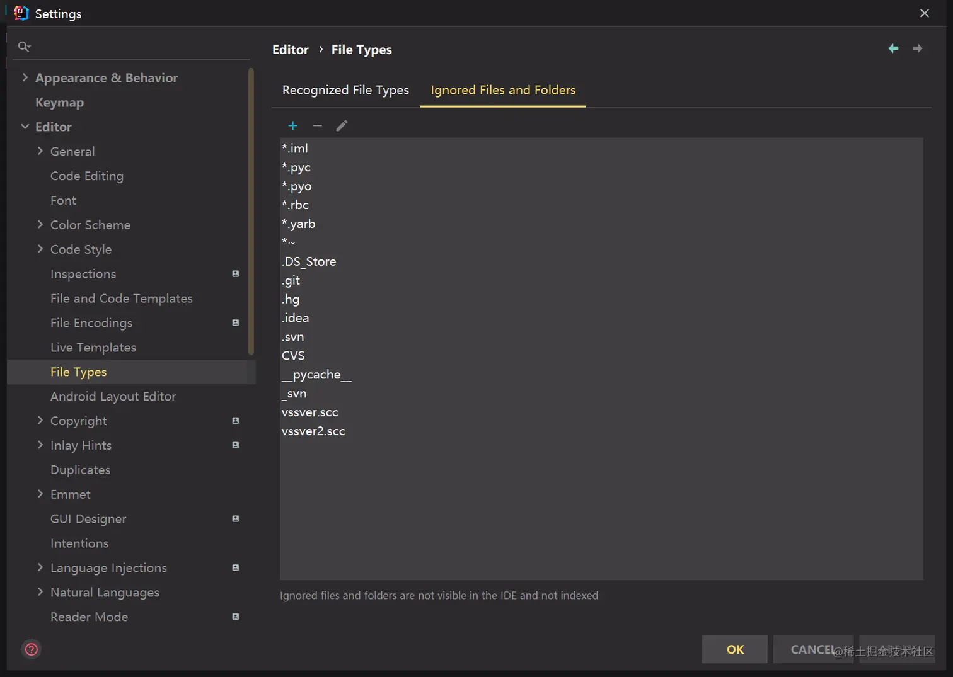Select the .DS_Store ignored entry
The width and height of the screenshot is (953, 677).
309,261
